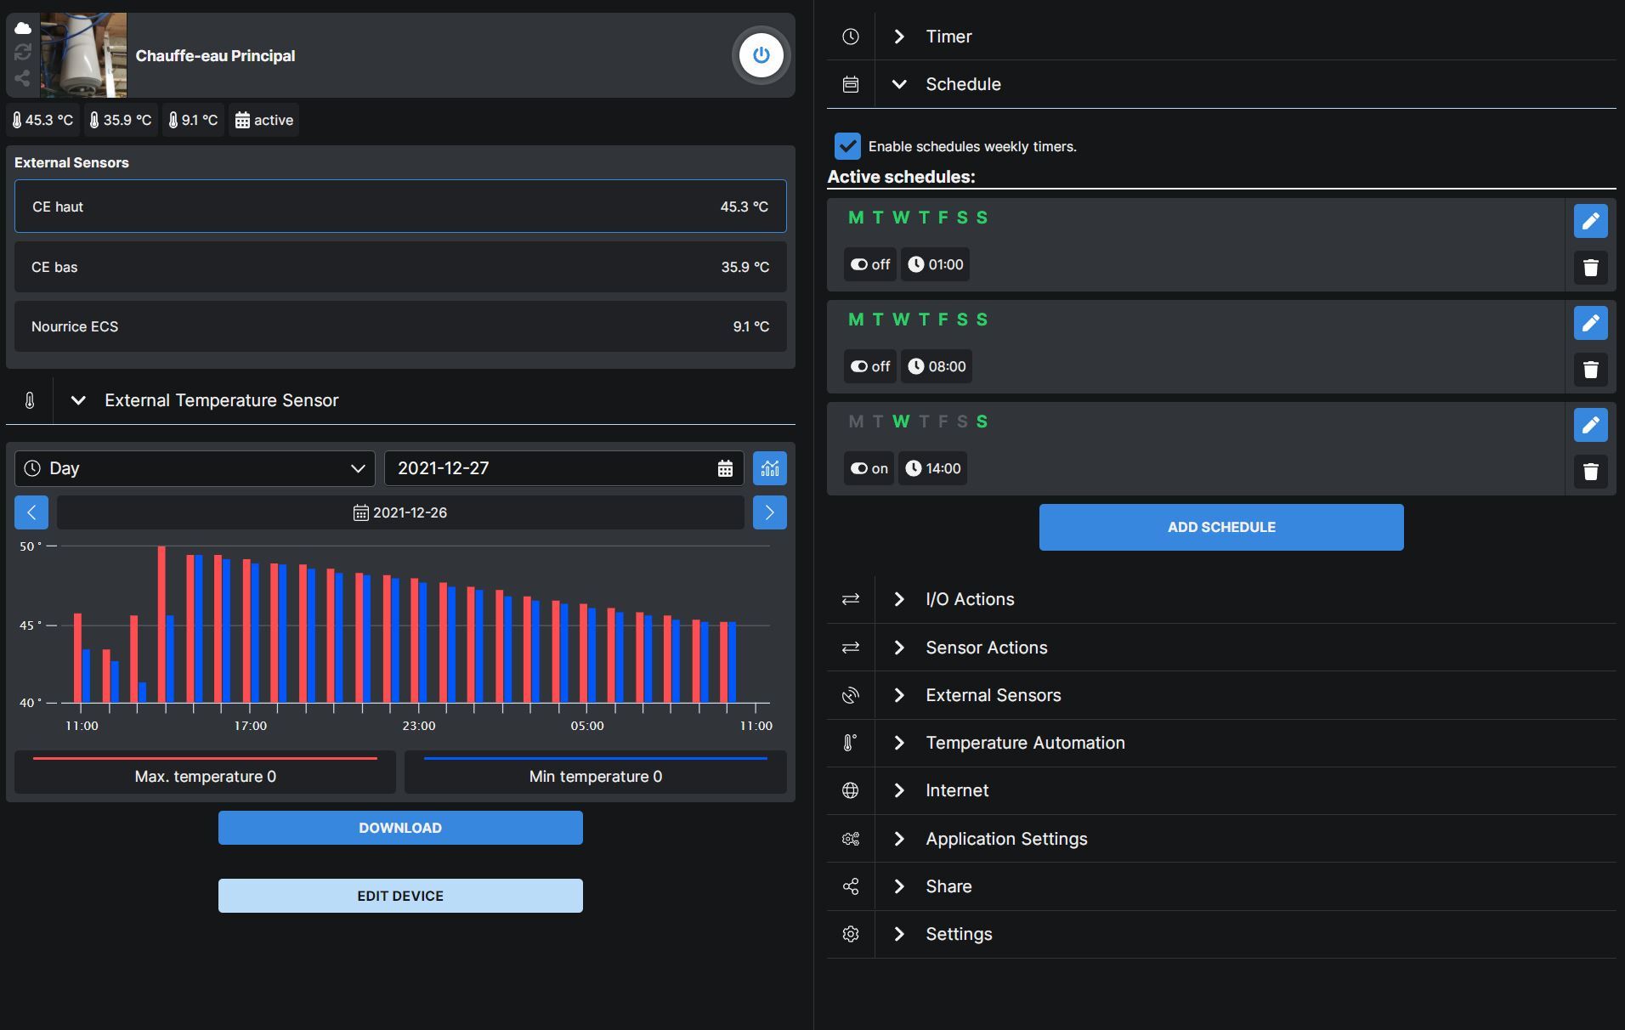Open calendar picker in date field
This screenshot has width=1625, height=1030.
[x=724, y=468]
